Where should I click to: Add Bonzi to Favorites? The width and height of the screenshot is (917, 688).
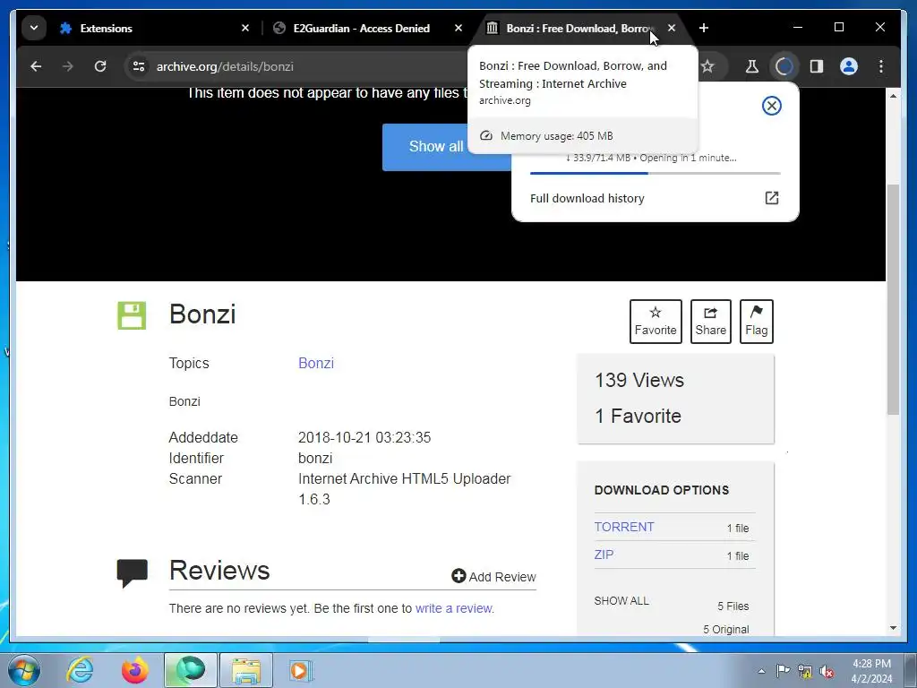coord(656,322)
